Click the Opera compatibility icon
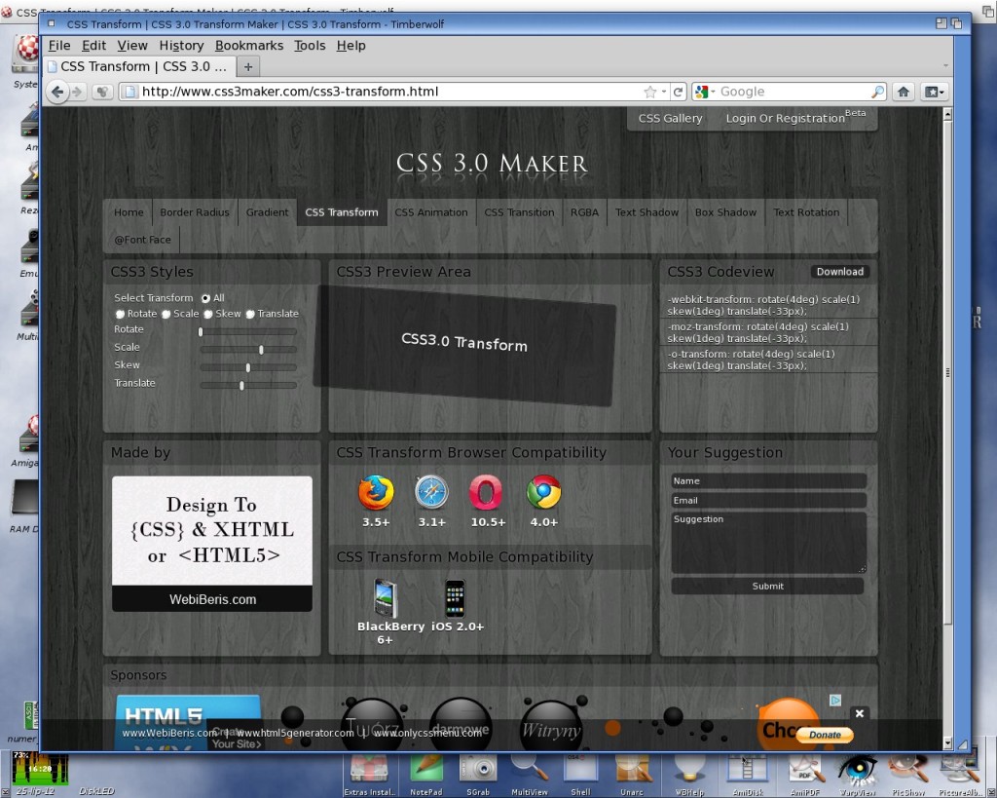 tap(486, 492)
